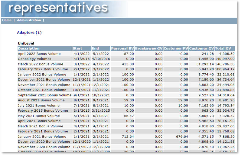Click the Total GV column header

pos(223,49)
